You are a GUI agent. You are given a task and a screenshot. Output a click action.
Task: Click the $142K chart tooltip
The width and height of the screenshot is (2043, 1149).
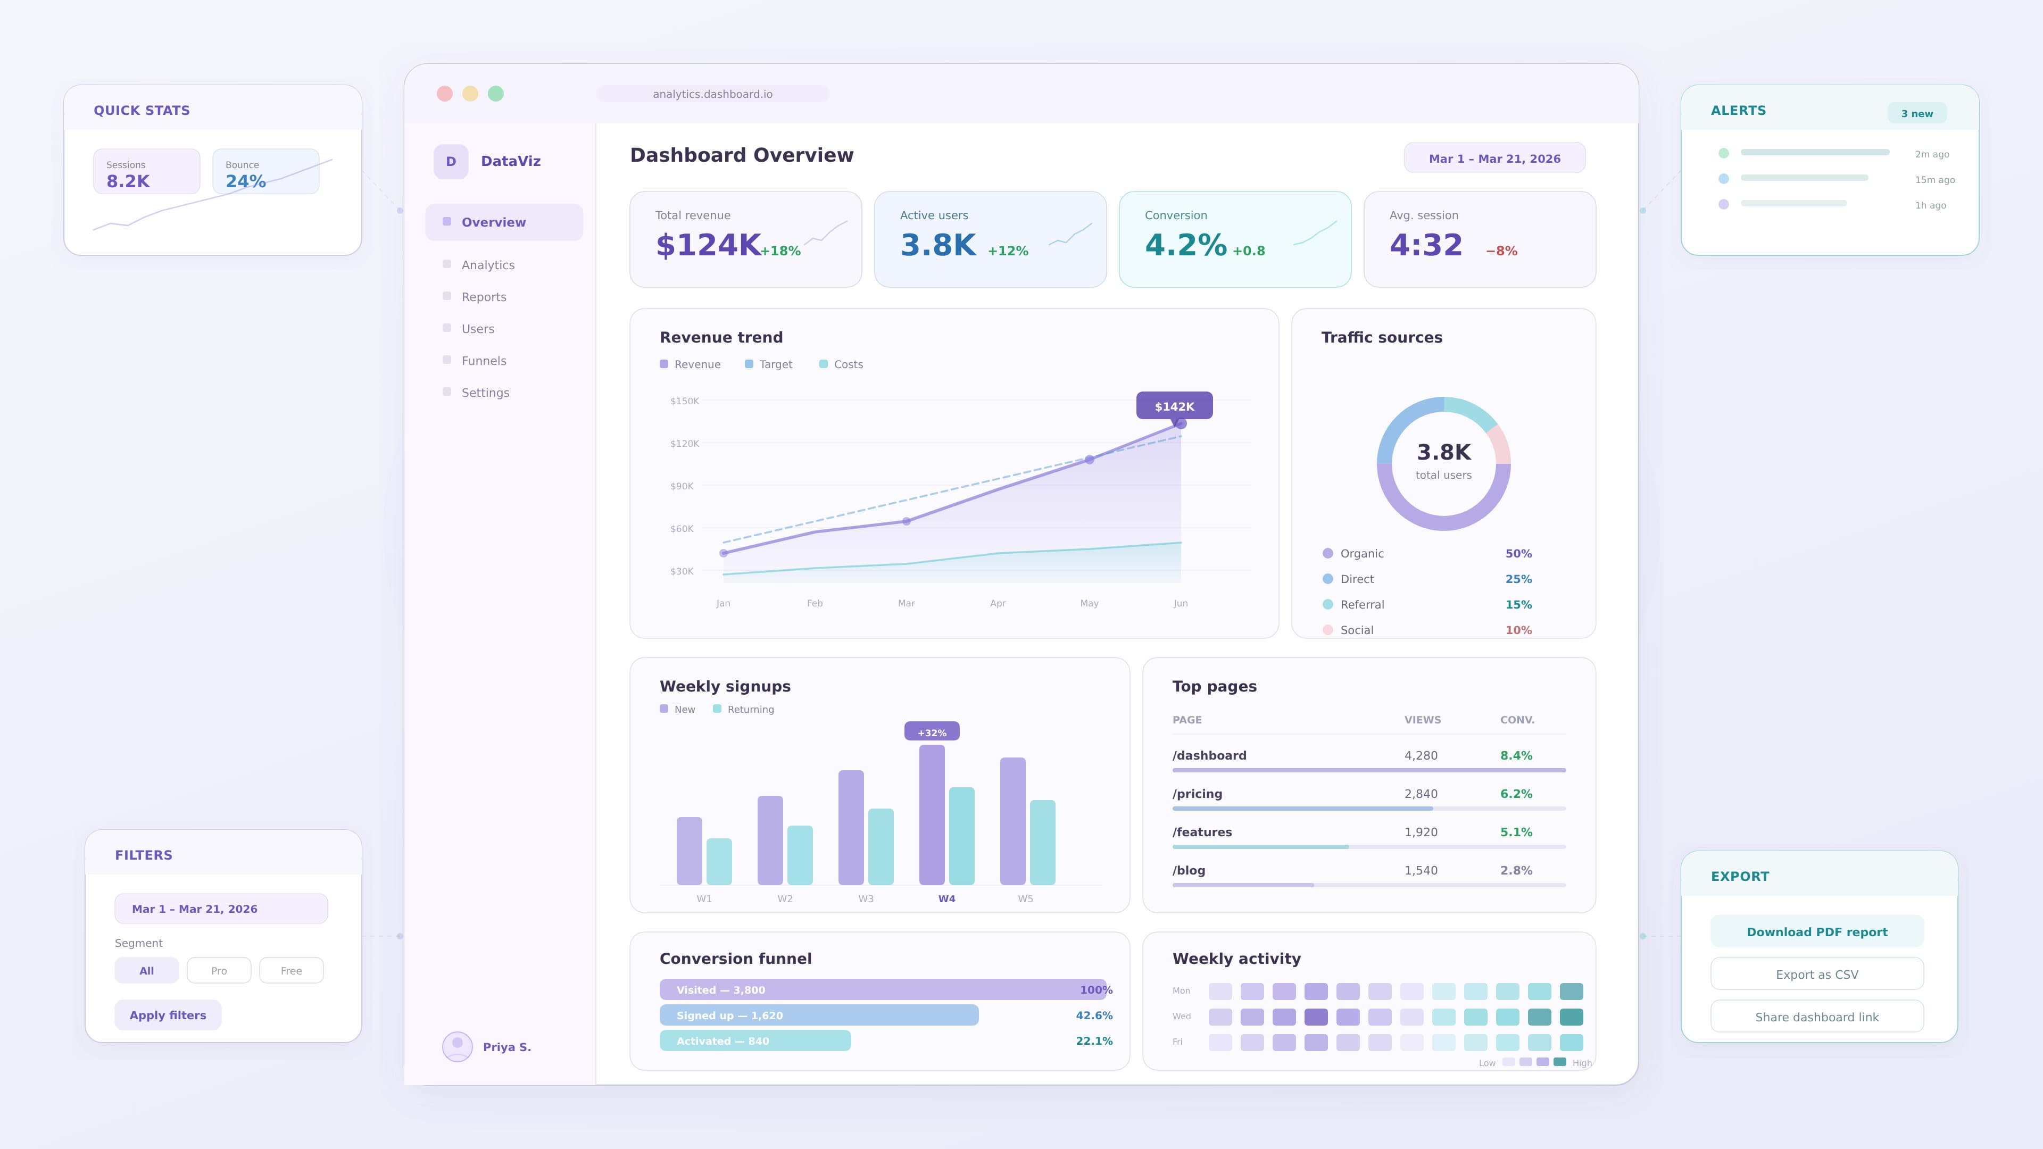click(1175, 405)
